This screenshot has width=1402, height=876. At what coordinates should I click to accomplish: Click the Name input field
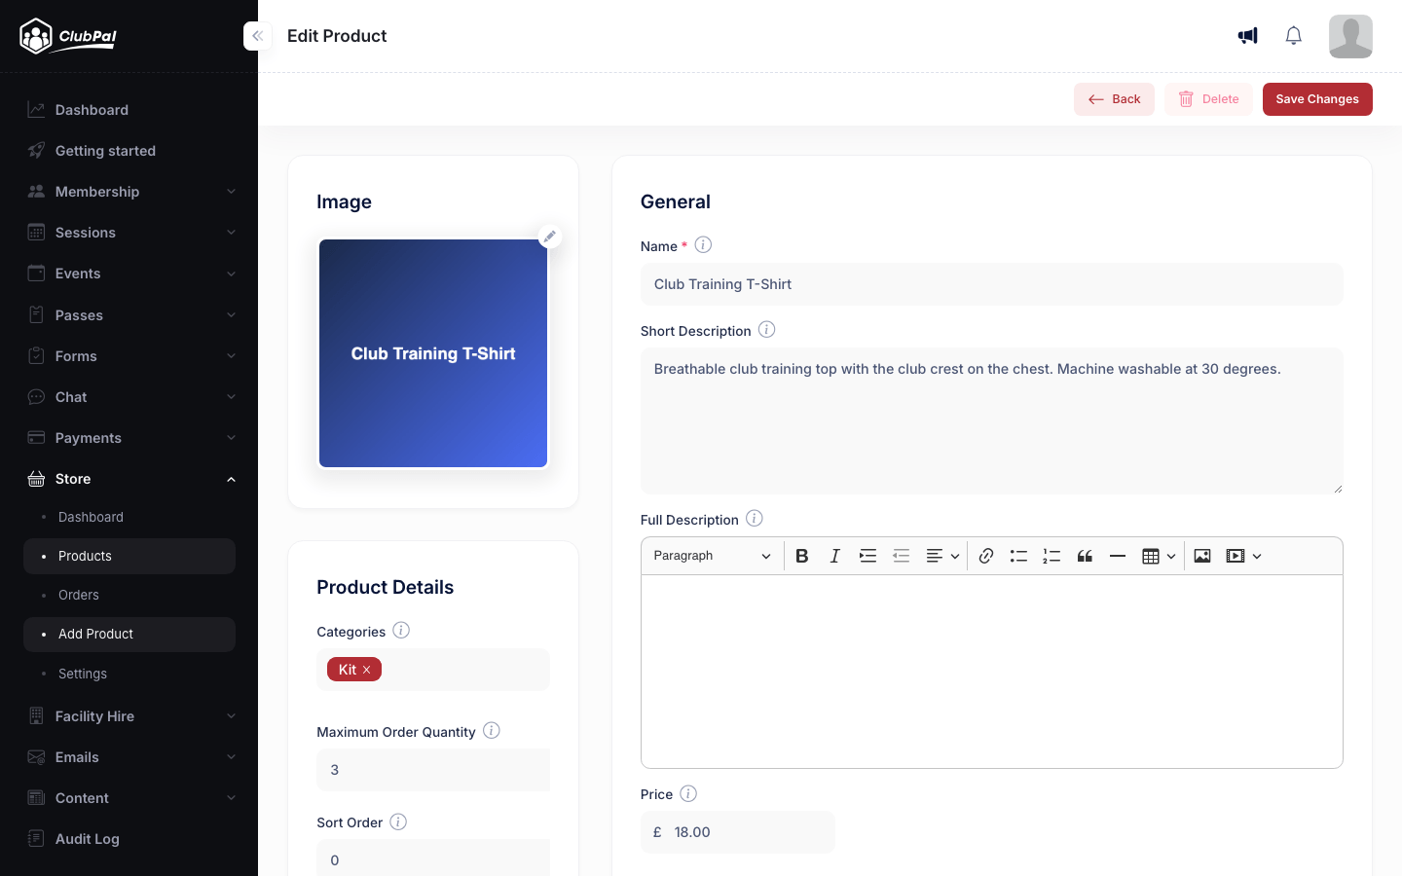coord(991,284)
